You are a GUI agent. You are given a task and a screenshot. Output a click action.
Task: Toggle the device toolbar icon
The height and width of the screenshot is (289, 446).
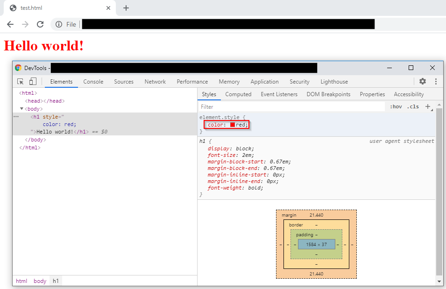[33, 82]
